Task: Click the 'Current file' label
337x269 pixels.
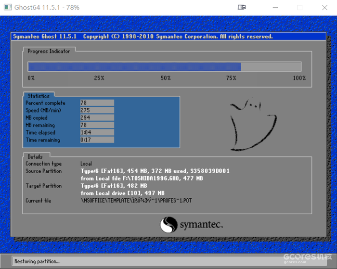Action: tap(38, 201)
